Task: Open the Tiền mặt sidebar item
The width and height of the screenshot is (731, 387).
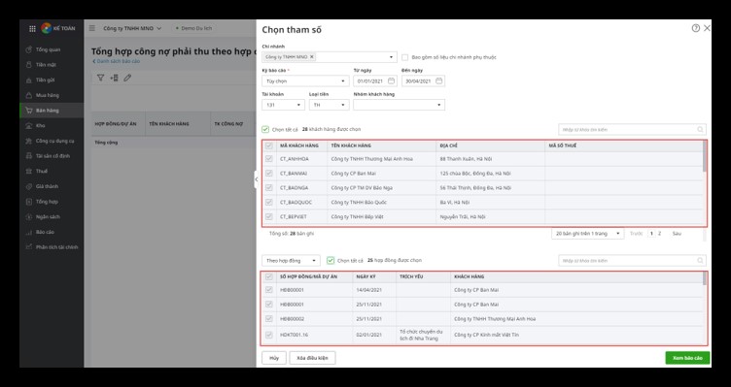Action: pos(52,65)
